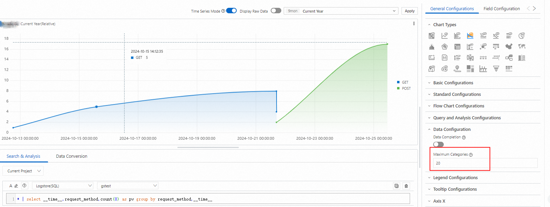Switch to Field Configuration tab

coord(502,8)
